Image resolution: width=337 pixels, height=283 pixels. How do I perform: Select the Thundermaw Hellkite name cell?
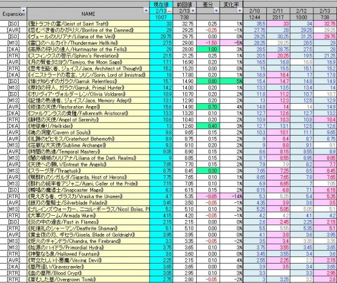click(x=88, y=43)
